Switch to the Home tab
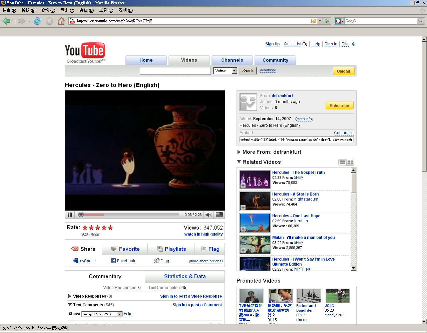 146,60
